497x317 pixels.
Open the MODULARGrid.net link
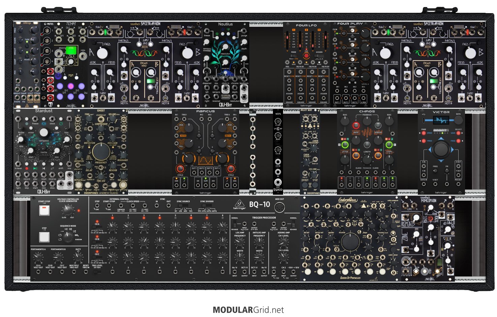pyautogui.click(x=248, y=310)
